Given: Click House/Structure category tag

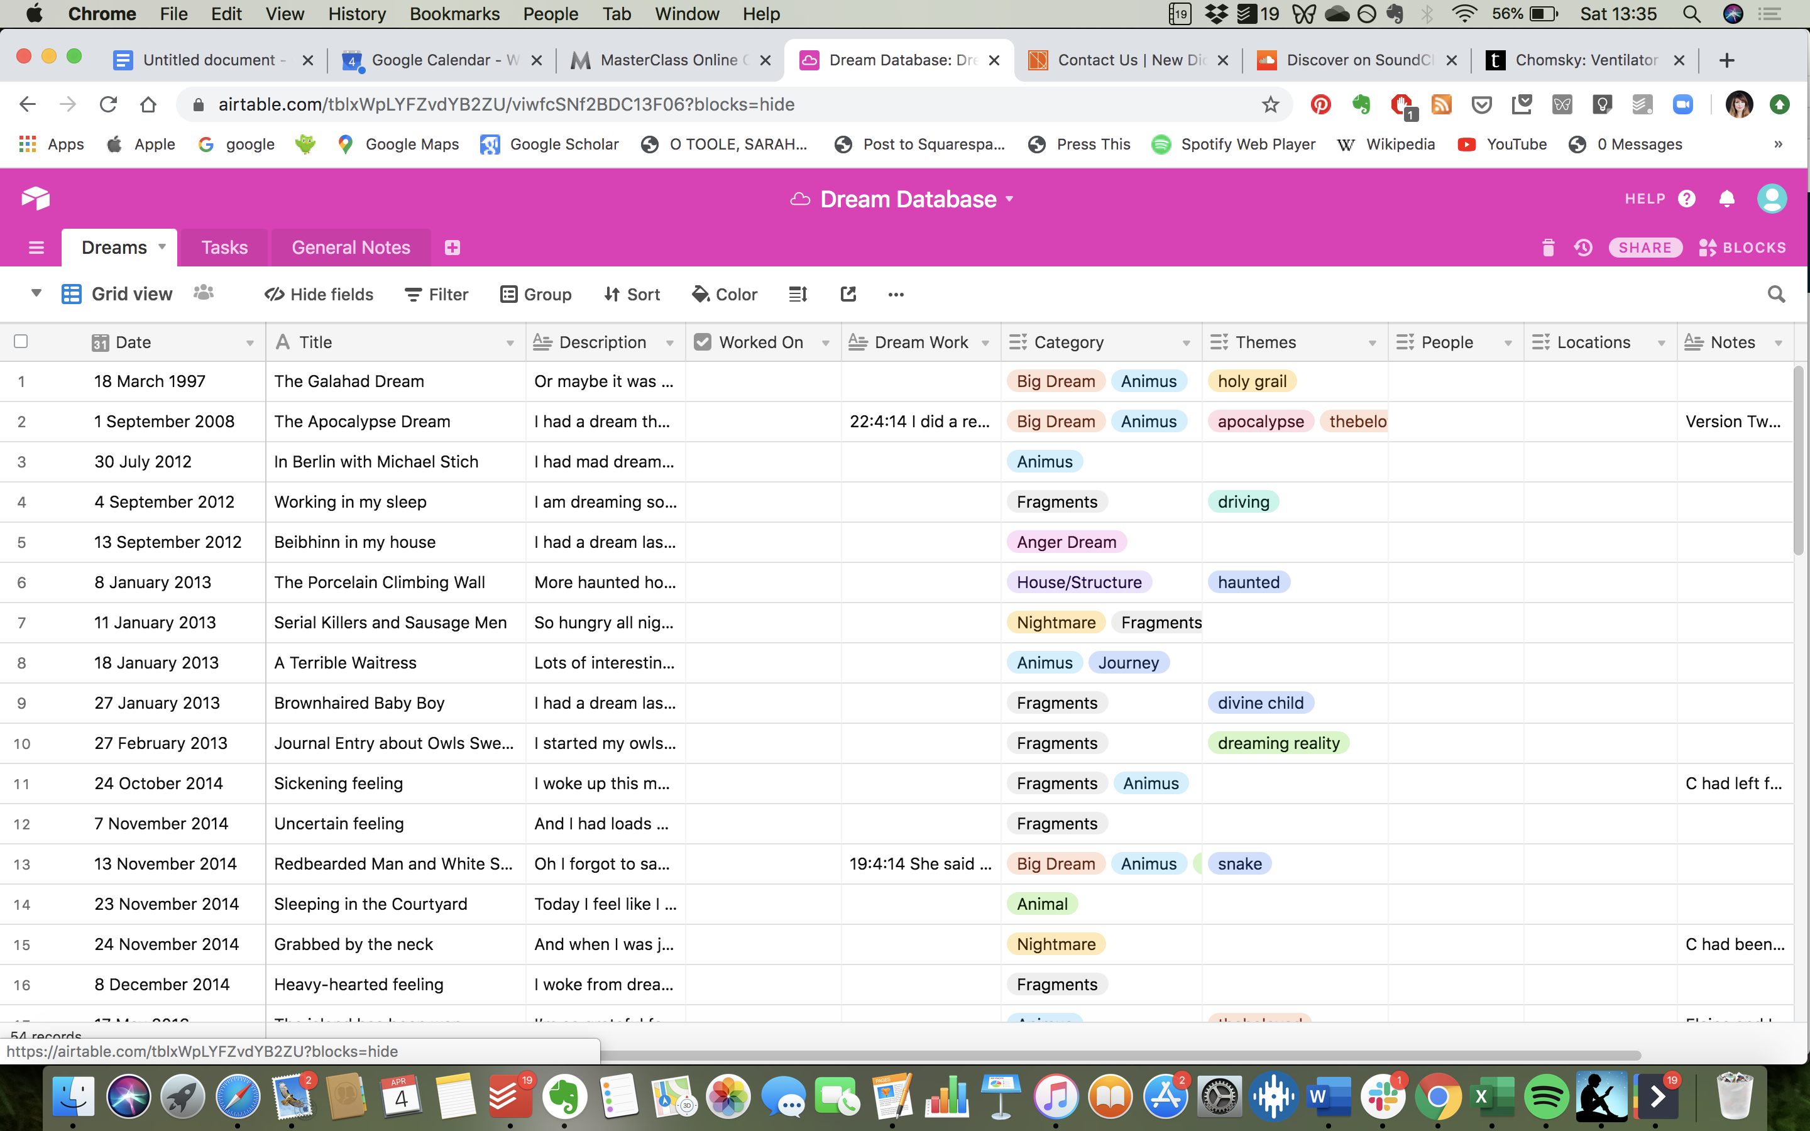Looking at the screenshot, I should pyautogui.click(x=1079, y=582).
